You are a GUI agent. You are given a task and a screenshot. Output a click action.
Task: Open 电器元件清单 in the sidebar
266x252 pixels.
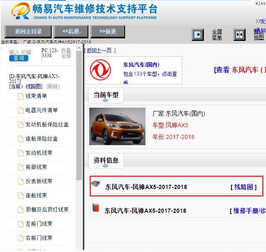pos(42,111)
